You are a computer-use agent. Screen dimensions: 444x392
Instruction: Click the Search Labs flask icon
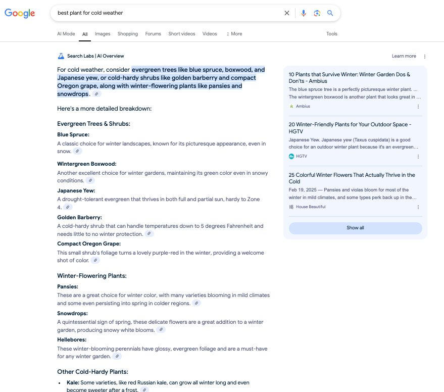coord(61,56)
